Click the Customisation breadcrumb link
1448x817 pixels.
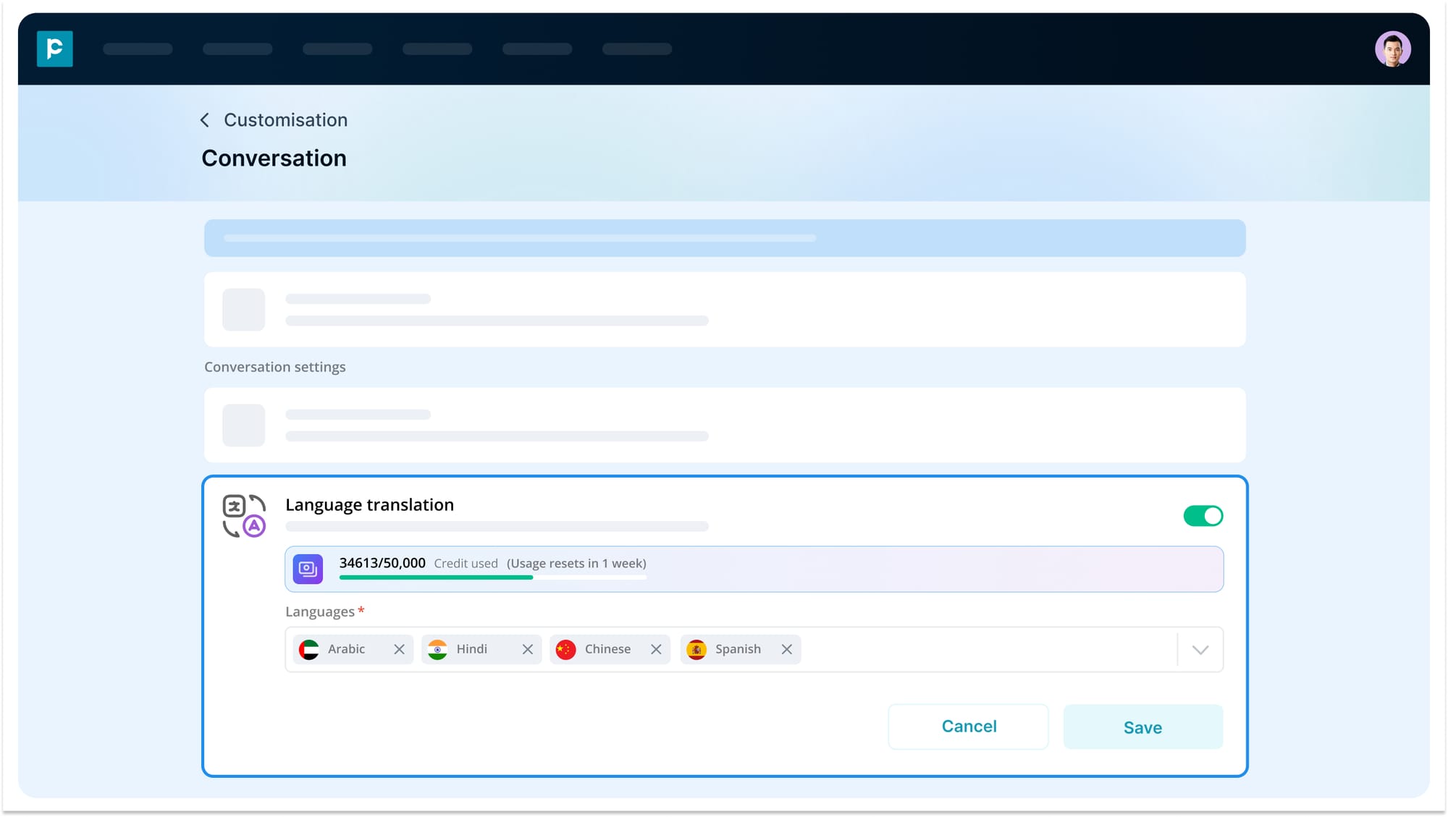[285, 120]
